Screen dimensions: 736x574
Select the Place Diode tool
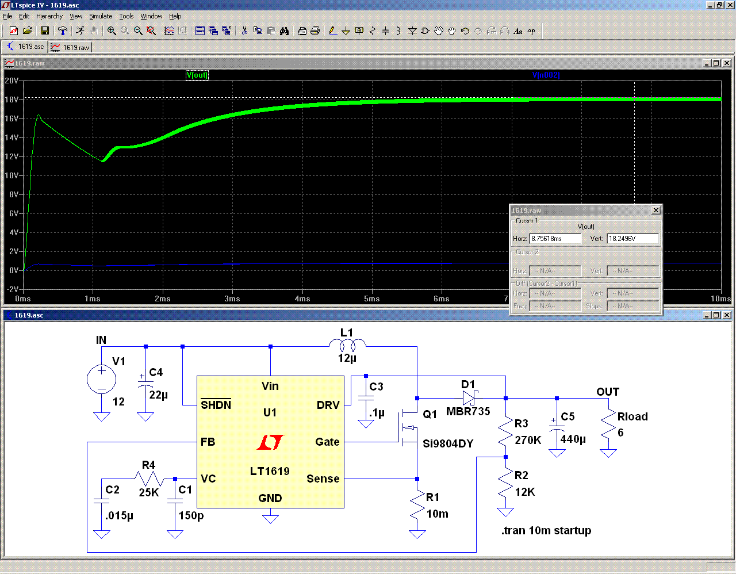(412, 31)
